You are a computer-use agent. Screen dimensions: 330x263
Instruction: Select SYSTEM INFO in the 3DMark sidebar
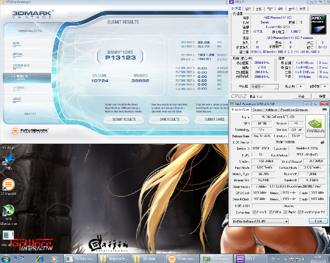point(21,66)
